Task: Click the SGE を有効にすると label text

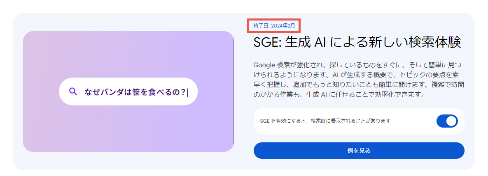Action: (x=325, y=121)
